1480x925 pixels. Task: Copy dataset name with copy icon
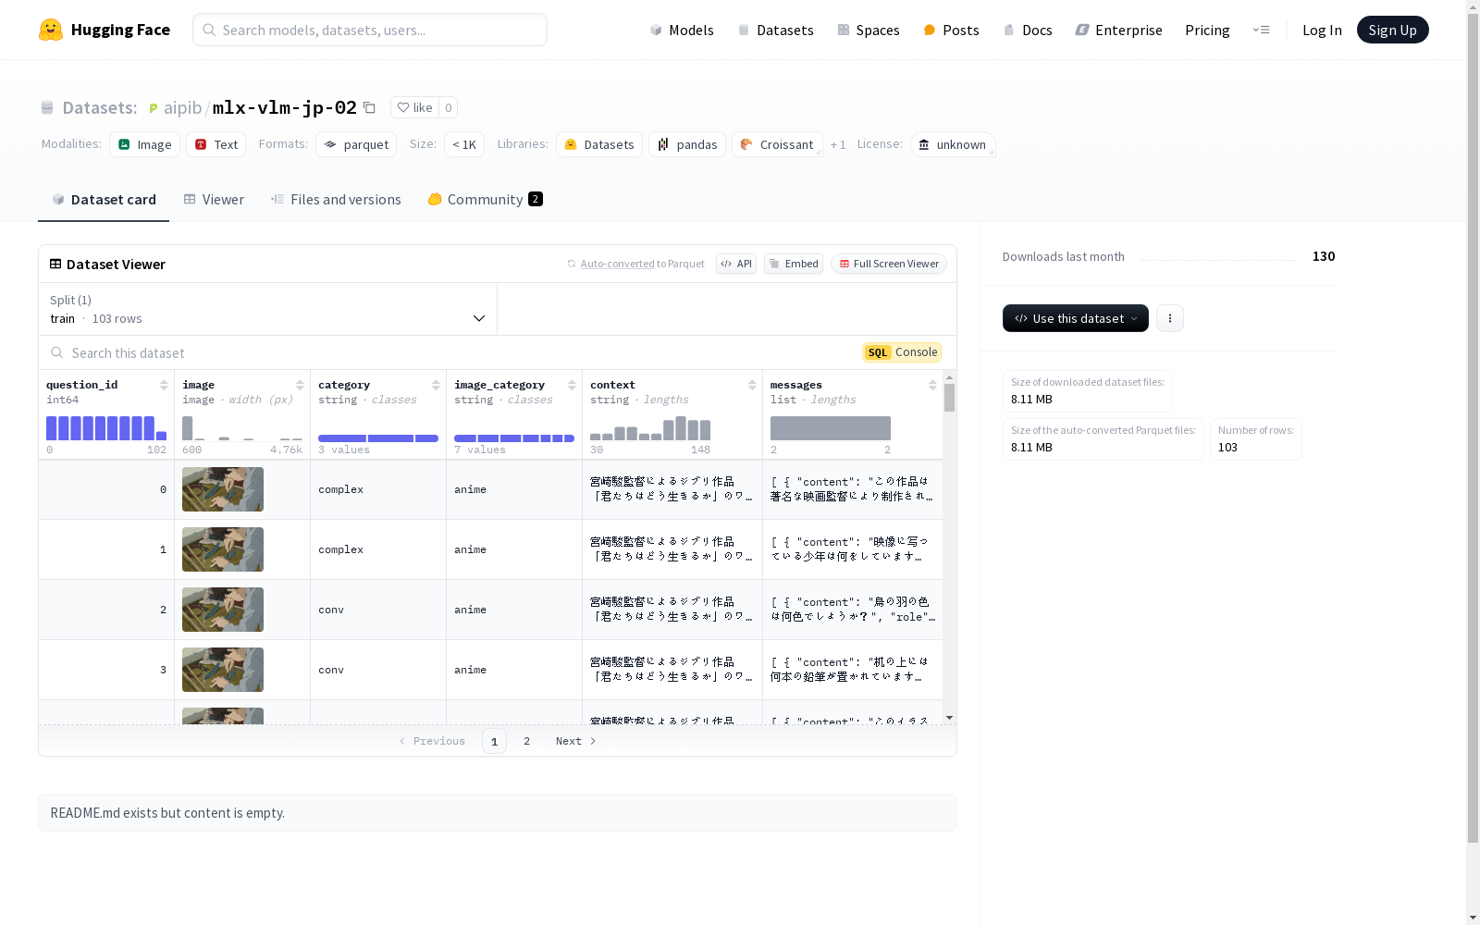click(x=369, y=107)
